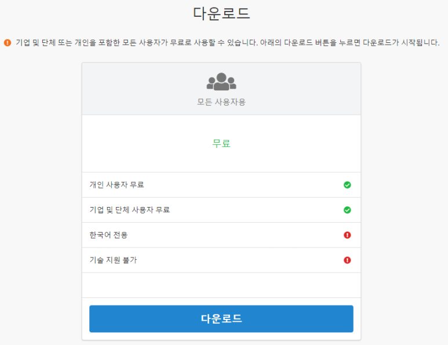Click the all-users group icon
The width and height of the screenshot is (448, 345).
tap(221, 81)
